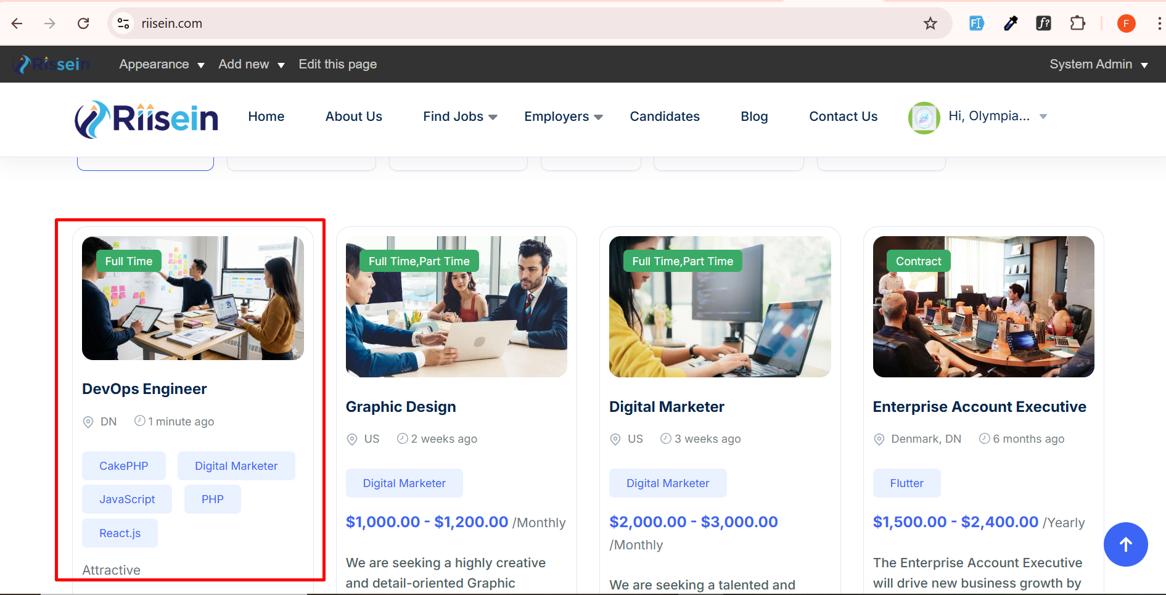1166x595 pixels.
Task: Reload the page using the refresh icon
Action: click(83, 23)
